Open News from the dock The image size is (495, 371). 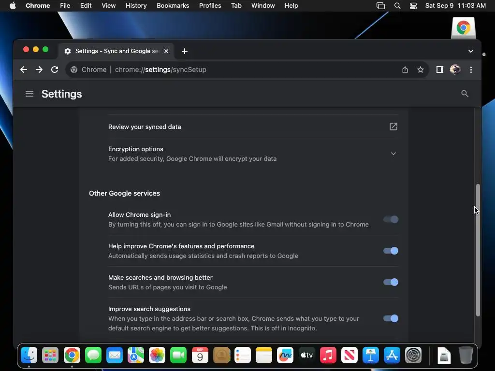click(x=349, y=355)
